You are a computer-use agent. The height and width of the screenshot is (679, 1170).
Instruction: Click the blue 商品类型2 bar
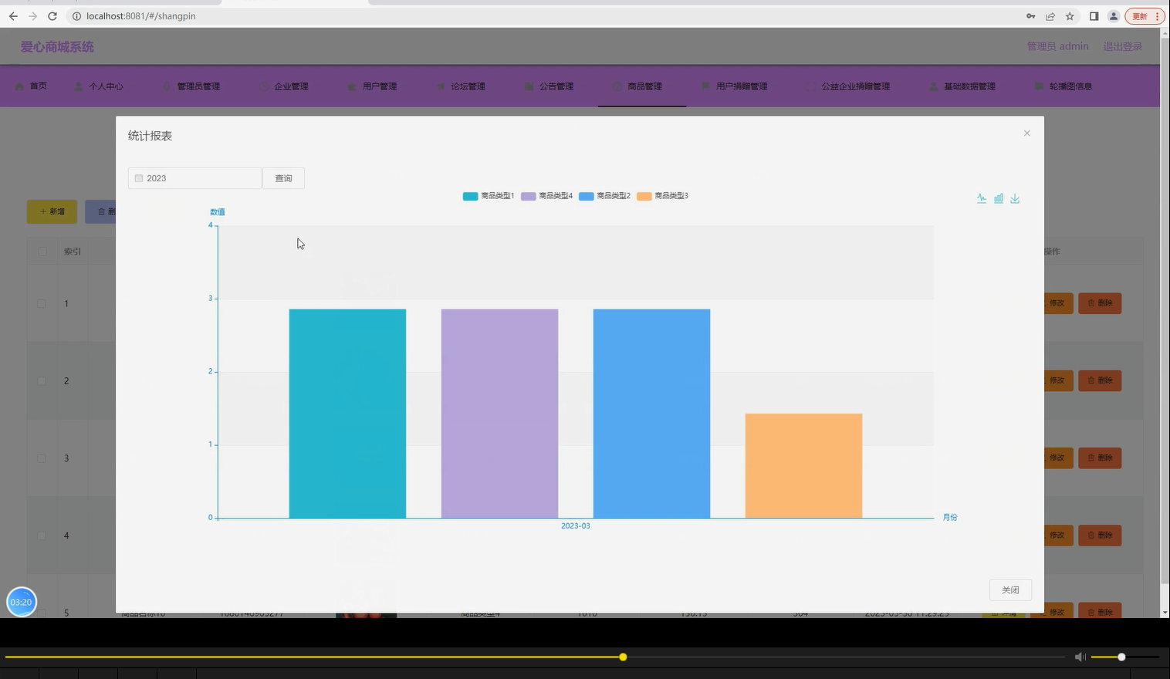pyautogui.click(x=651, y=414)
